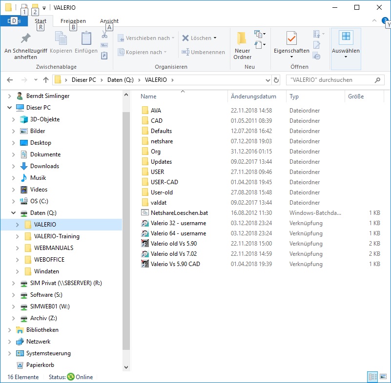The image size is (391, 383).
Task: Open the help question mark icon
Action: pos(384,20)
